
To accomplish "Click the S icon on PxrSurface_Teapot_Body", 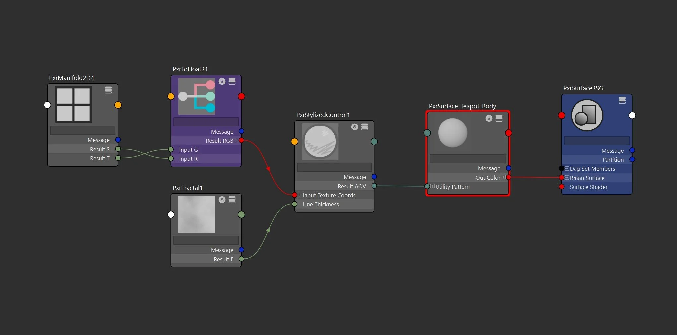I will 488,118.
